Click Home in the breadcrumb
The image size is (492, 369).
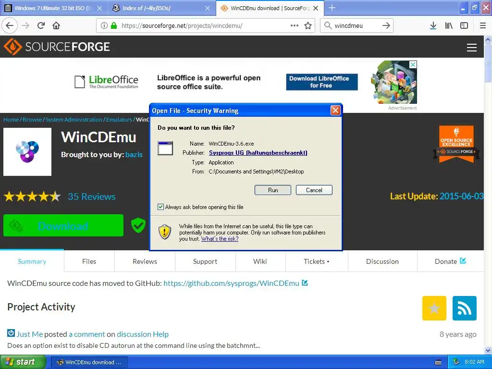coord(11,120)
